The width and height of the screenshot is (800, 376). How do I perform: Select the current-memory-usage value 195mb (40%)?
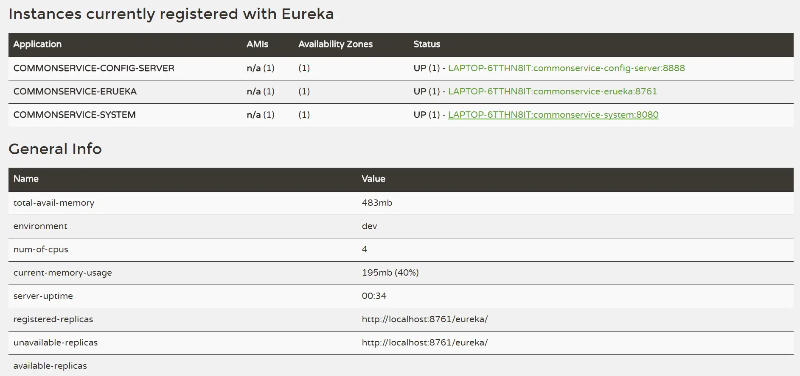390,273
